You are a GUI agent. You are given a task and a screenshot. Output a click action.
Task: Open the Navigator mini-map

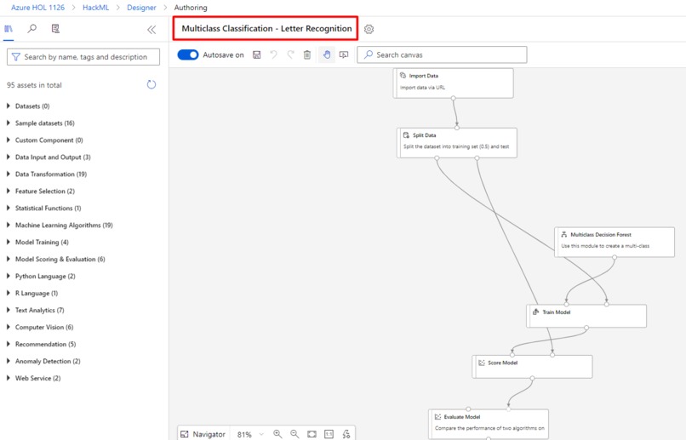203,434
